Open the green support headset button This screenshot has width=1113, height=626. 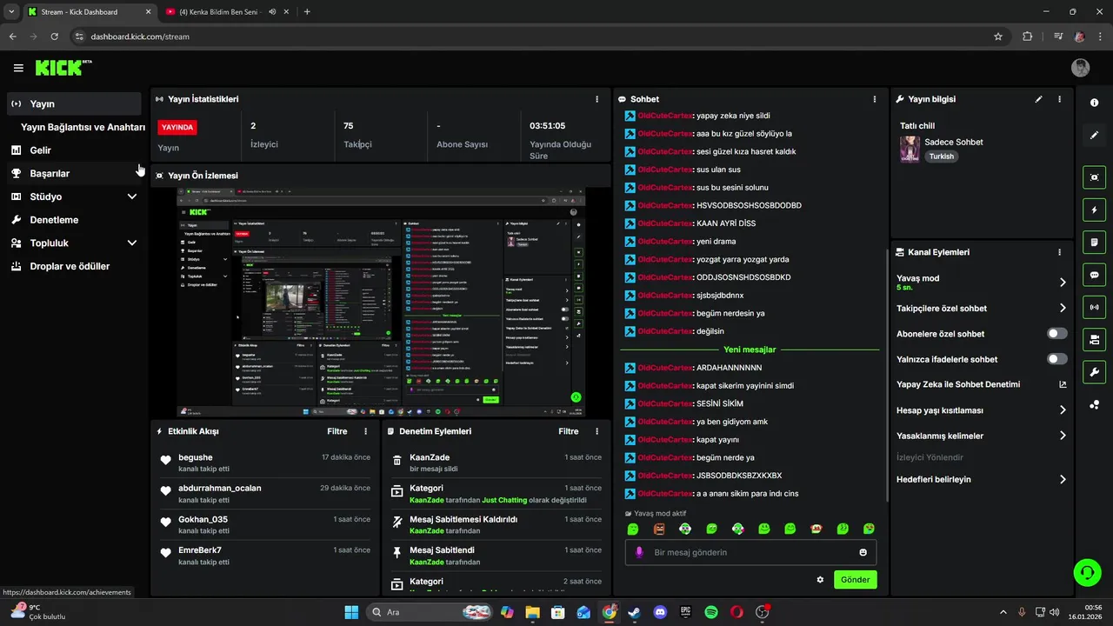coord(1087,571)
